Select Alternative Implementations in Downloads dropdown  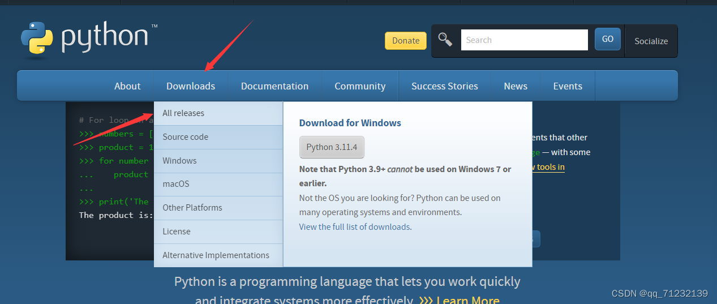pyautogui.click(x=218, y=255)
